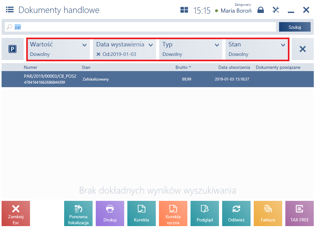Screen dimensions: 316x228
Task: Click logged-in user Maria Boroń
Action: pyautogui.click(x=236, y=11)
